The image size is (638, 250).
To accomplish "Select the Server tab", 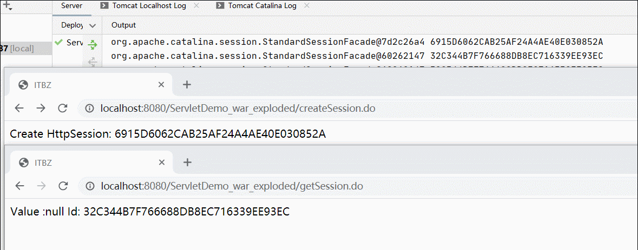I will click(71, 6).
